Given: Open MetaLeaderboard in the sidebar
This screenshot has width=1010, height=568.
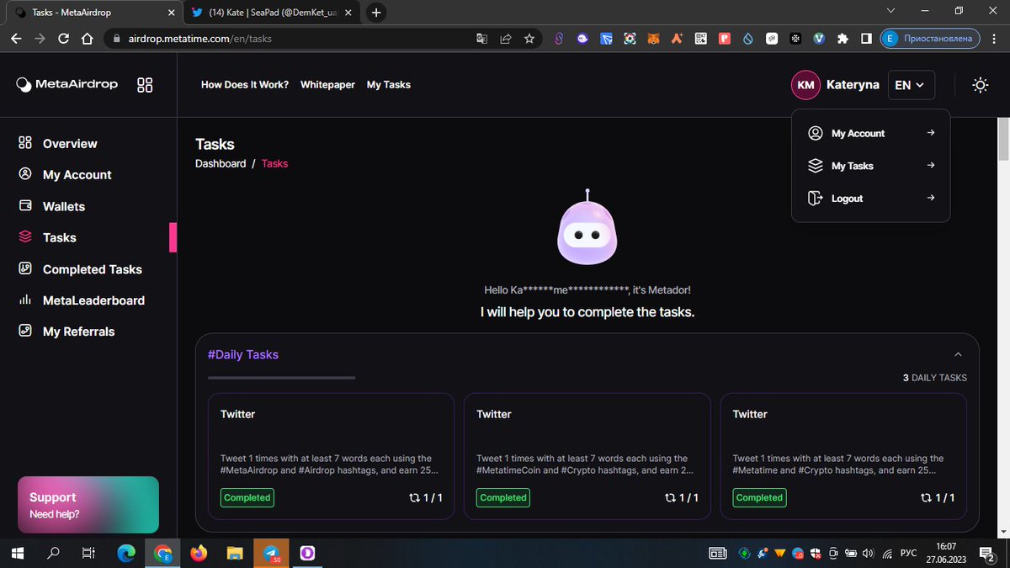Looking at the screenshot, I should 93,300.
